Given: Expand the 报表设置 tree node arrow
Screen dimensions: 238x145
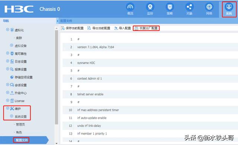Looking at the screenshot, I should pyautogui.click(x=7, y=69).
